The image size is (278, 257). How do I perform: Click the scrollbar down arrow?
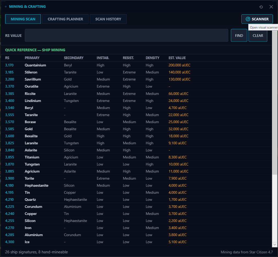tap(275, 245)
